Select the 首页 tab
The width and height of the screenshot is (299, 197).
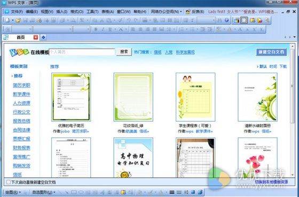click(x=21, y=37)
